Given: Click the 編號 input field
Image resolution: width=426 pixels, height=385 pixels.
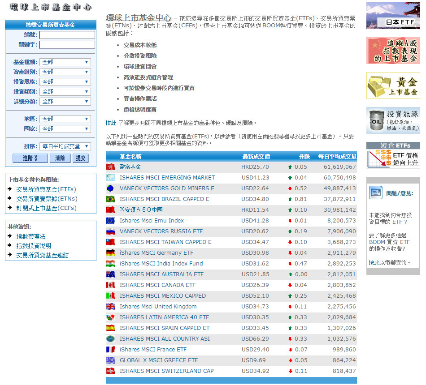Looking at the screenshot, I should click(67, 35).
